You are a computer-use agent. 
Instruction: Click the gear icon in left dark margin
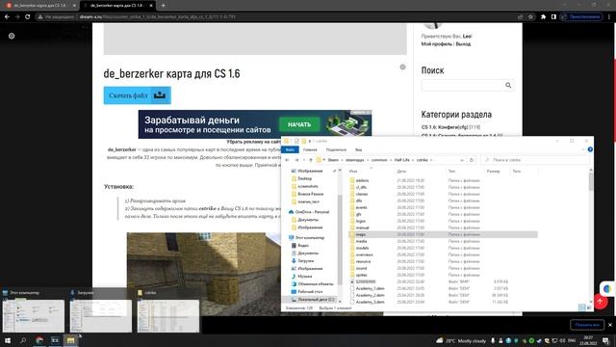coord(12,36)
